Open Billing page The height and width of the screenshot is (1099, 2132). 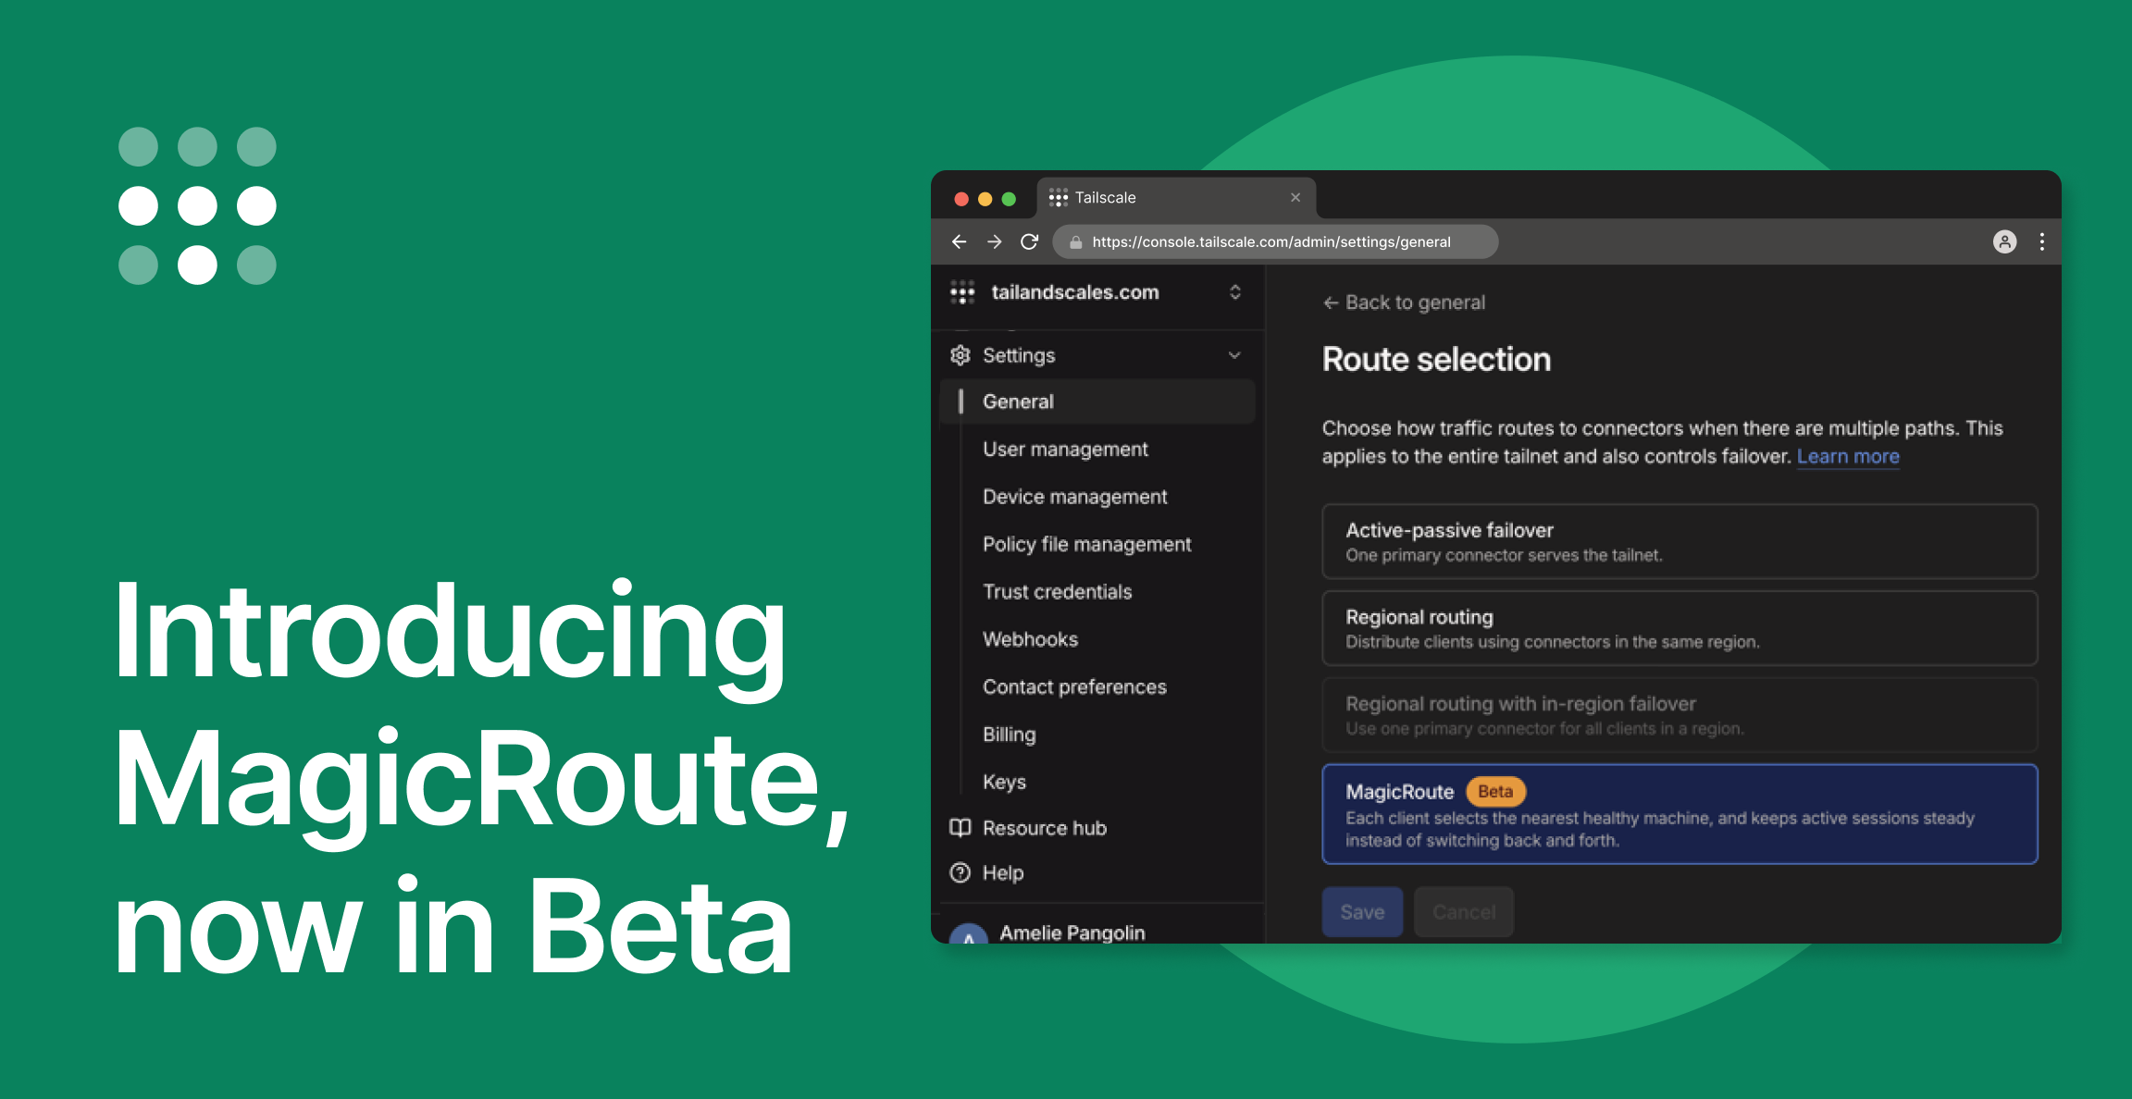click(1009, 735)
